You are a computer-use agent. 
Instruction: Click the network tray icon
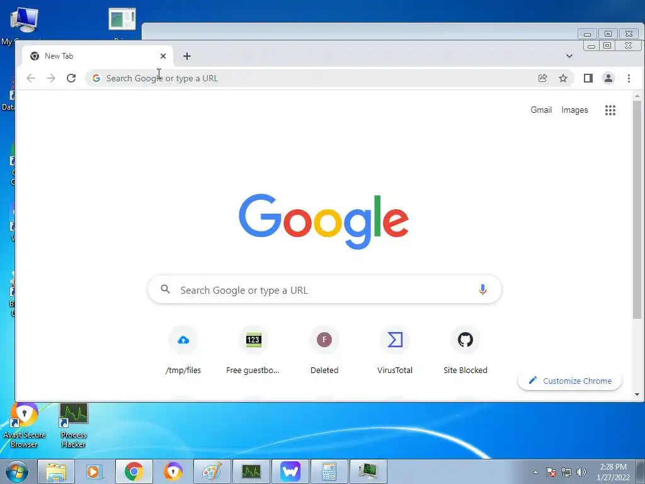click(566, 472)
